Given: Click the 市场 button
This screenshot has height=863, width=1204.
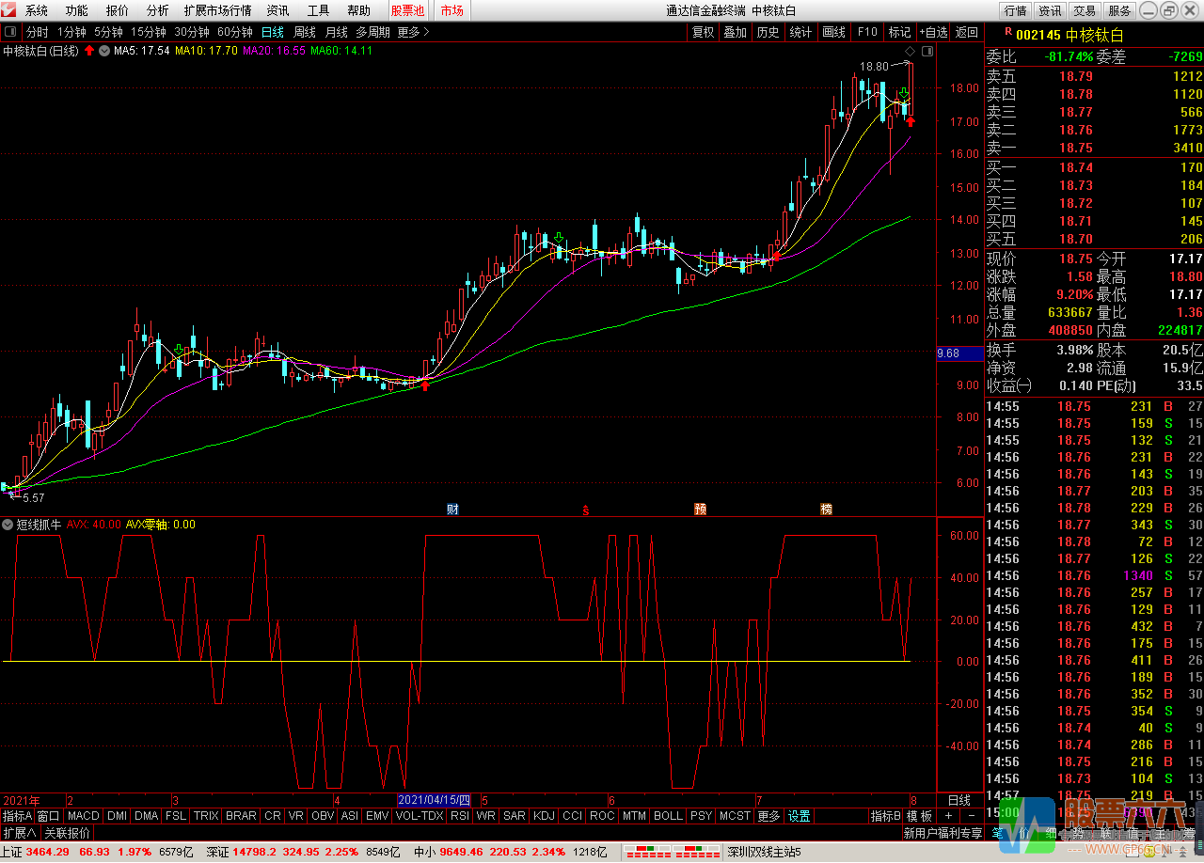Looking at the screenshot, I should coord(452,11).
